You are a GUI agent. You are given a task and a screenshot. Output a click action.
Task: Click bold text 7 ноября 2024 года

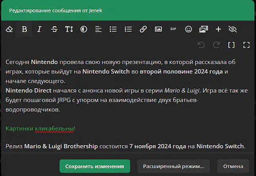pos(158,146)
